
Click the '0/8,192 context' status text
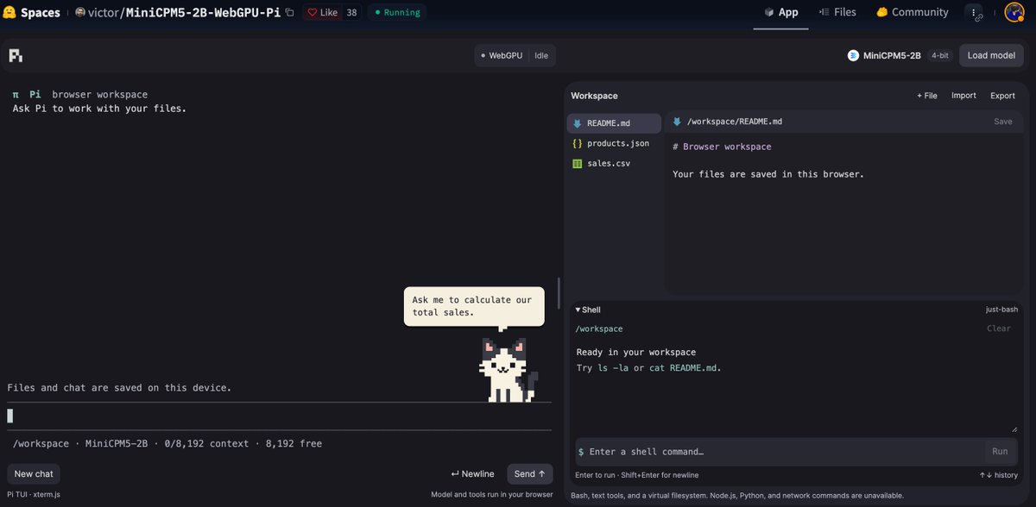point(205,443)
